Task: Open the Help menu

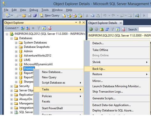Action: (x=69, y=10)
